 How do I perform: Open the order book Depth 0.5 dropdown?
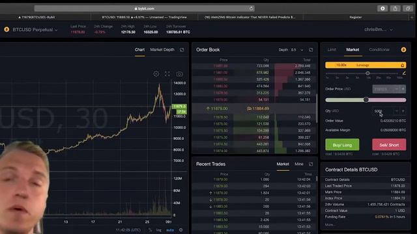tap(291, 50)
